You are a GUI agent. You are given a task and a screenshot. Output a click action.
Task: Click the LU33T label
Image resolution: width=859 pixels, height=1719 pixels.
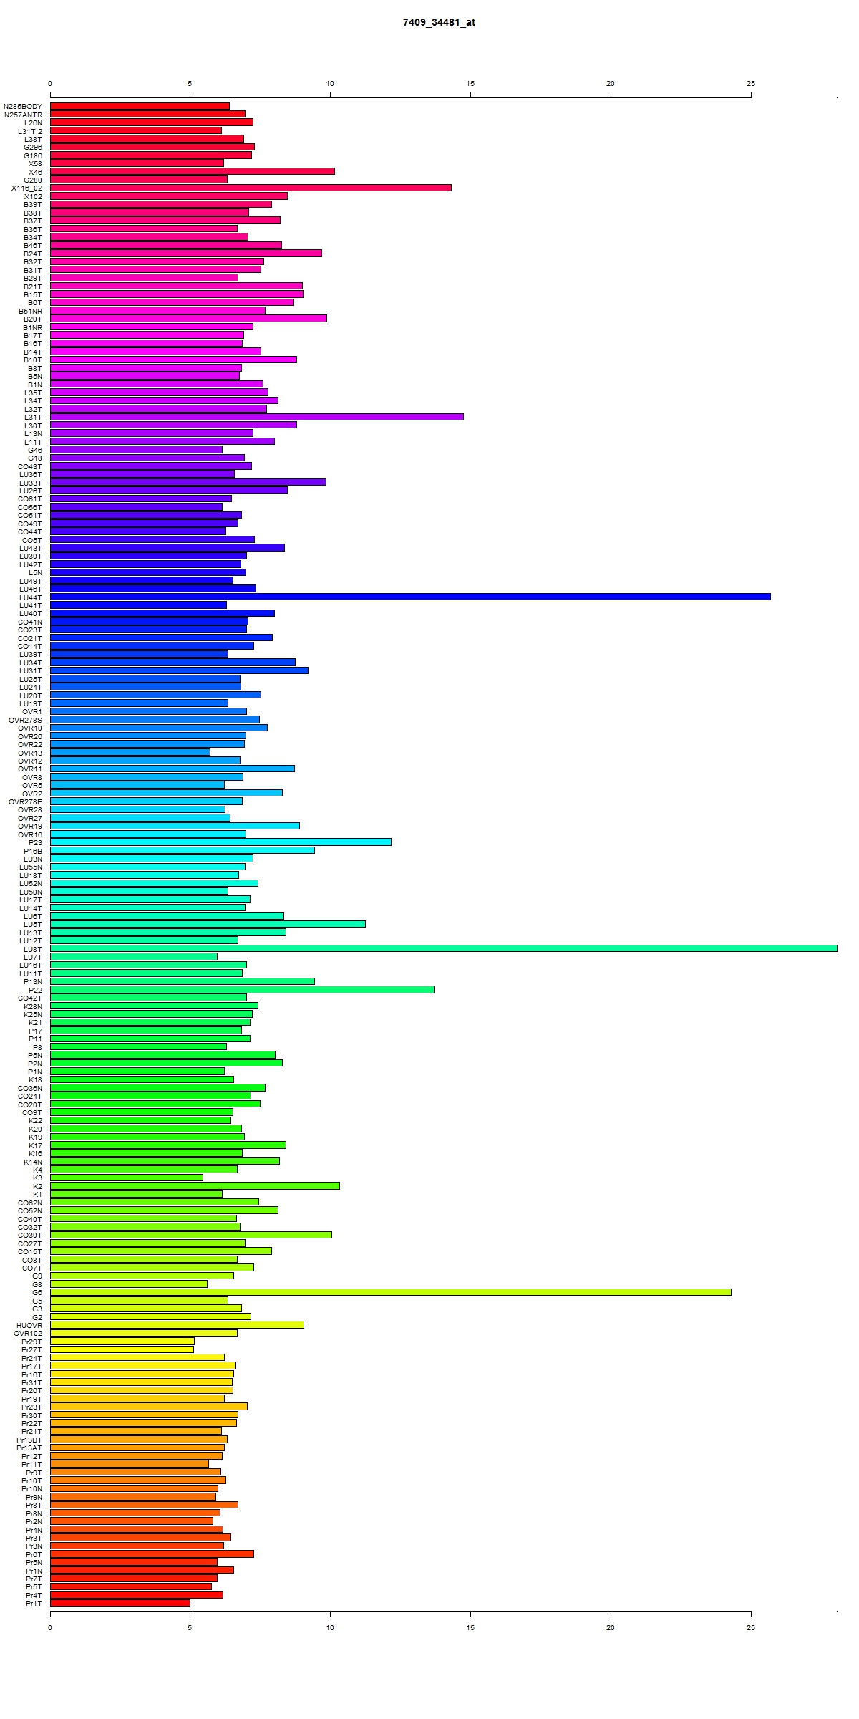point(31,483)
